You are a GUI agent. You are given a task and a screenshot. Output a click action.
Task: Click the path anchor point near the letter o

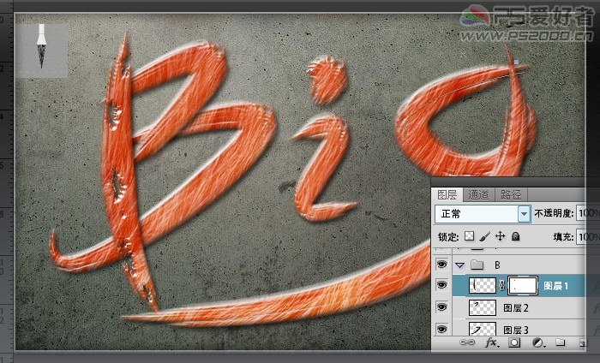[516, 62]
